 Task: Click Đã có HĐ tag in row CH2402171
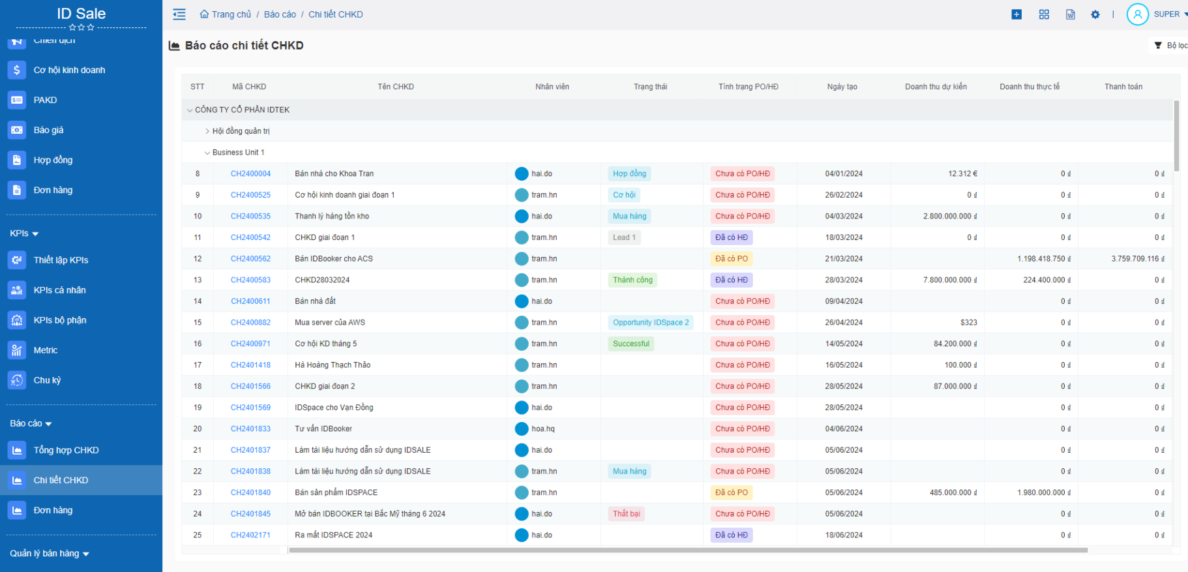pyautogui.click(x=732, y=535)
